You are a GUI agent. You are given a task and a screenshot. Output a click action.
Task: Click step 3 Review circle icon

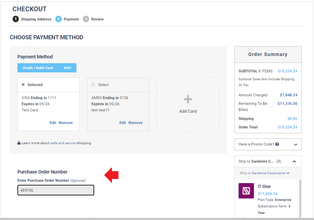(x=86, y=19)
